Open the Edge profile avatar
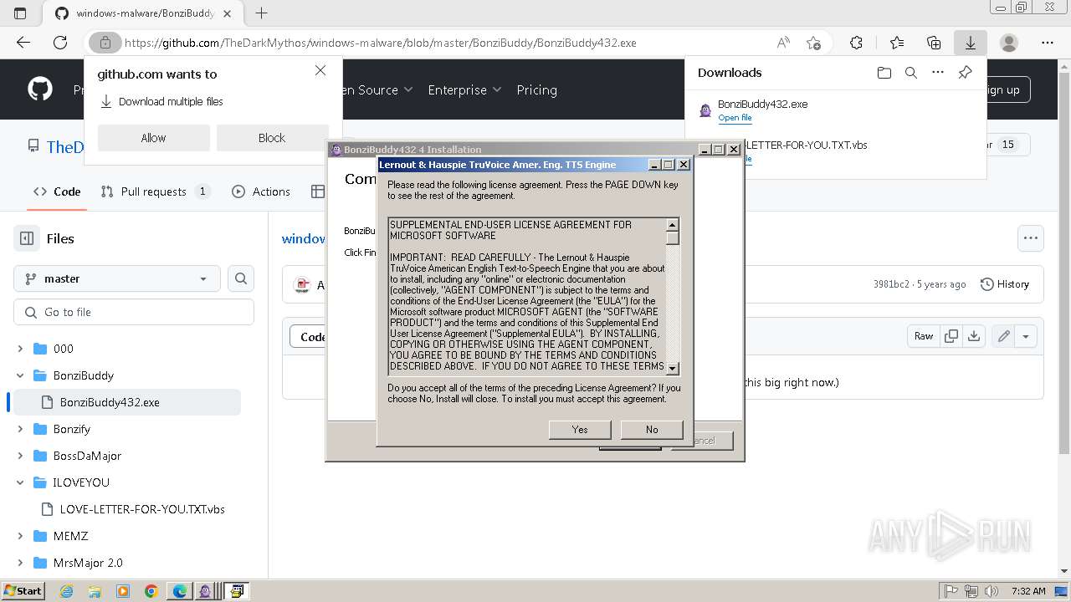This screenshot has height=602, width=1071. [1009, 43]
